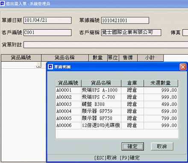Select row A00006
The height and width of the screenshot is (163, 188).
pos(117,126)
